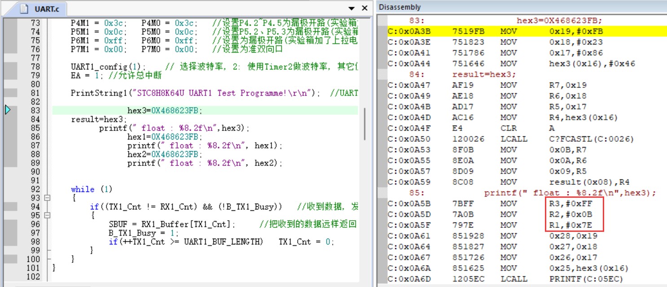667x287 pixels.
Task: Click the printf hex2 statement on line 89
Action: click(x=205, y=163)
